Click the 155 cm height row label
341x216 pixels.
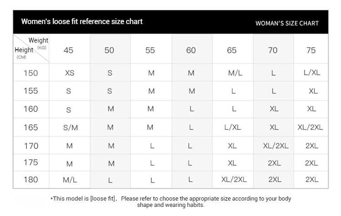tap(31, 91)
